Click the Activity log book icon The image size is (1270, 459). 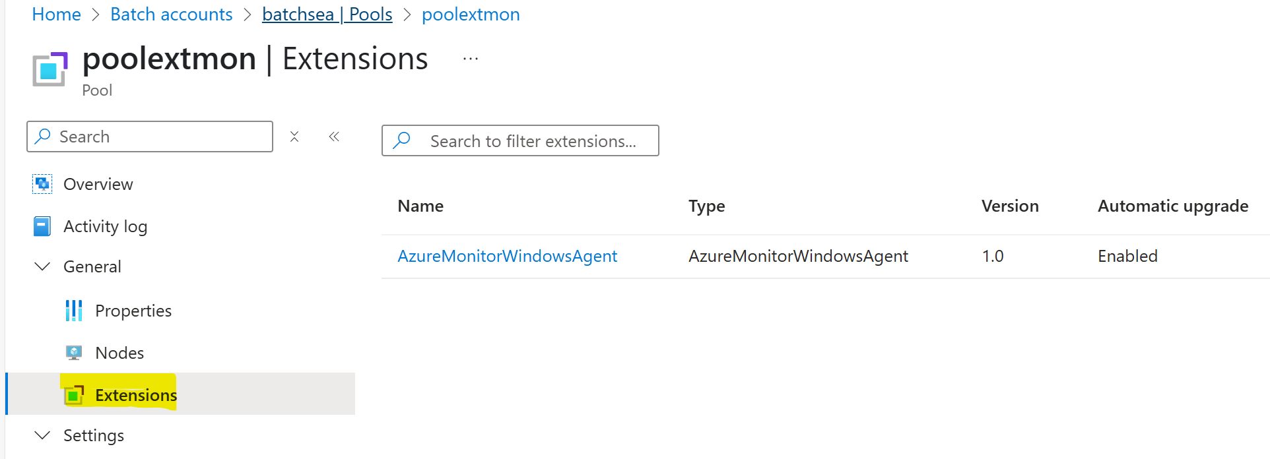[x=42, y=226]
